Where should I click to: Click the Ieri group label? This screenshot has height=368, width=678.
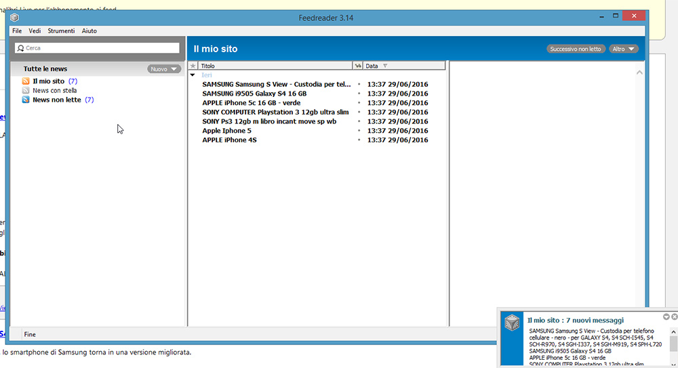coord(206,75)
